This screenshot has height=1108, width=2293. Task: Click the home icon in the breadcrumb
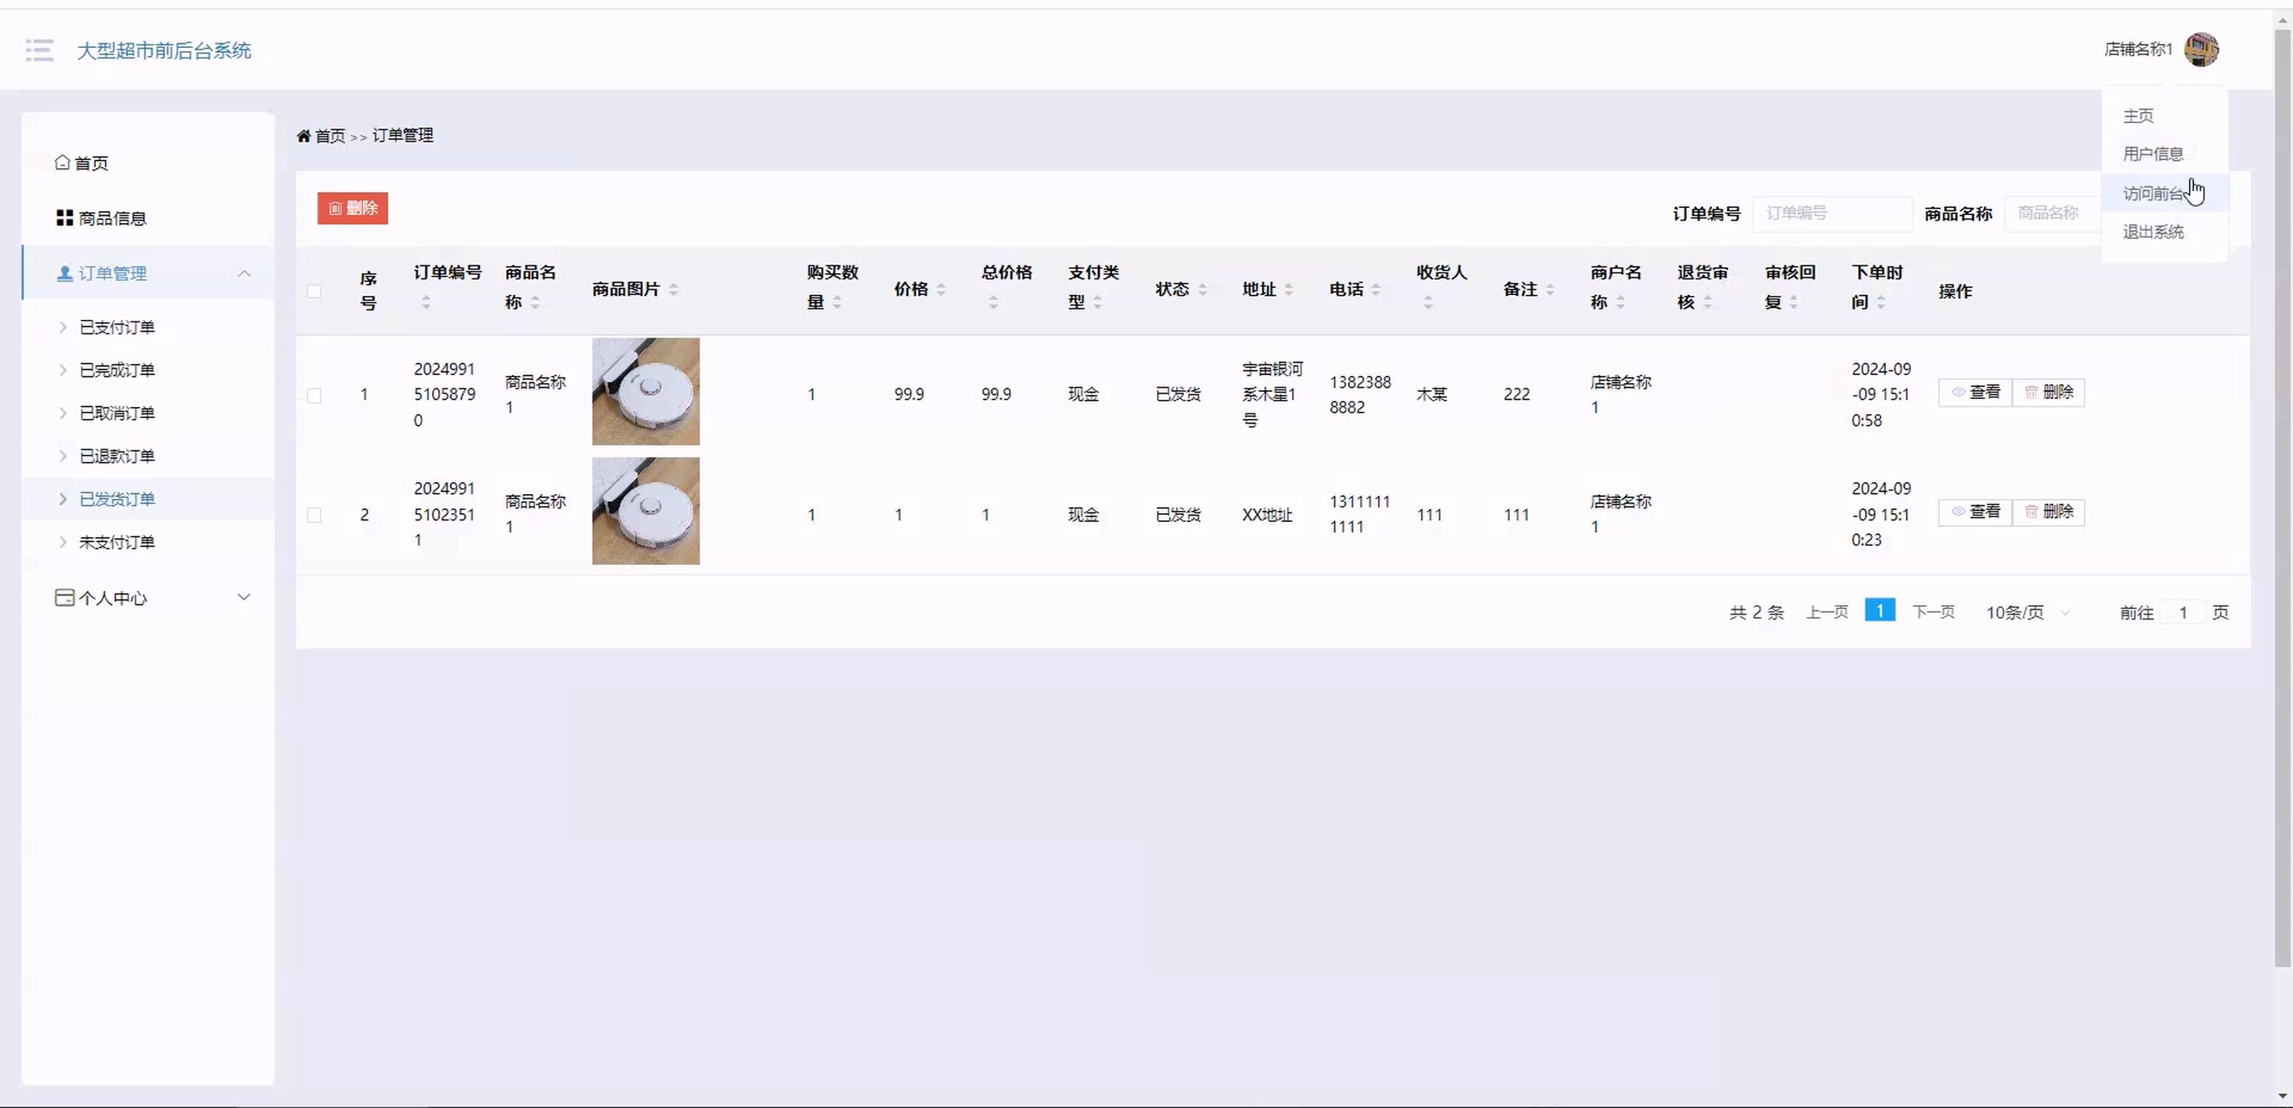[304, 136]
